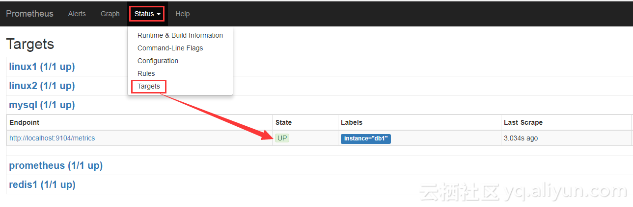Expand the redis1 target group

click(42, 184)
